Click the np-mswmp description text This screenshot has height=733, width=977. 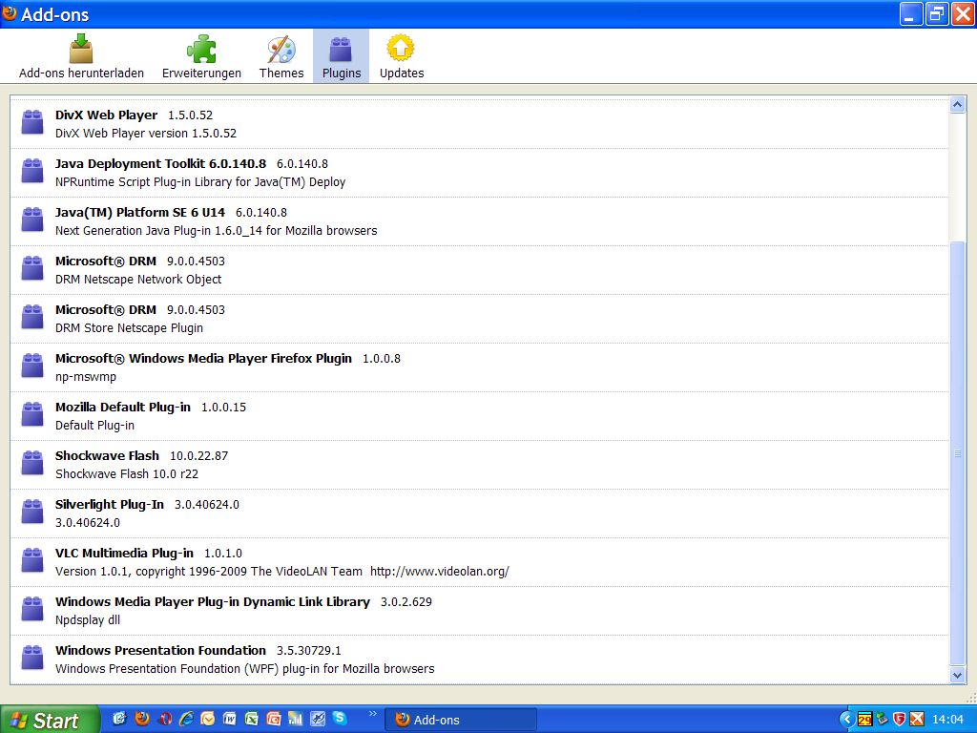coord(85,376)
